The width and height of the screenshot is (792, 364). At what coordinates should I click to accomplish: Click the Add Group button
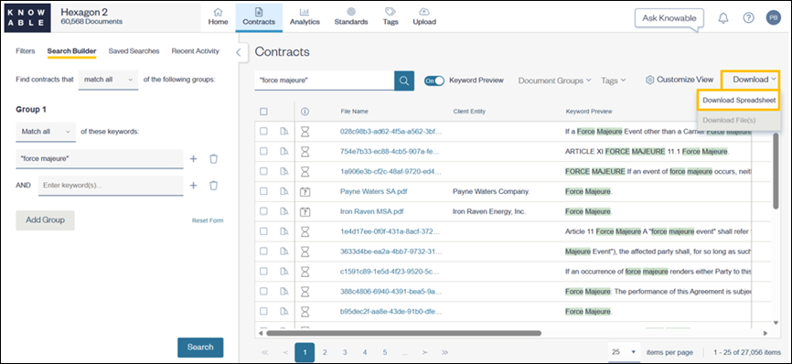45,220
